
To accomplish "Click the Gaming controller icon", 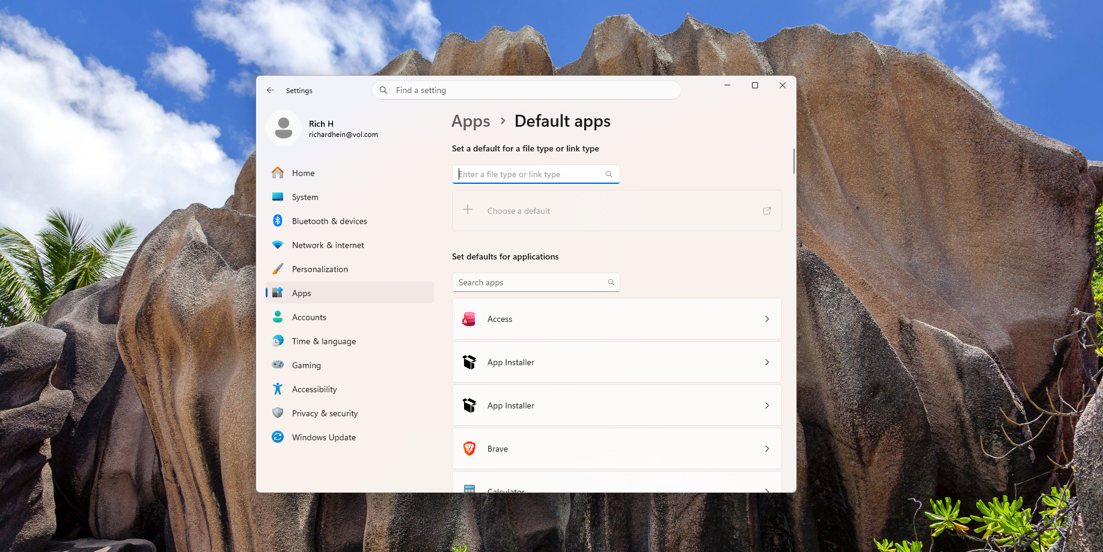I will click(278, 365).
